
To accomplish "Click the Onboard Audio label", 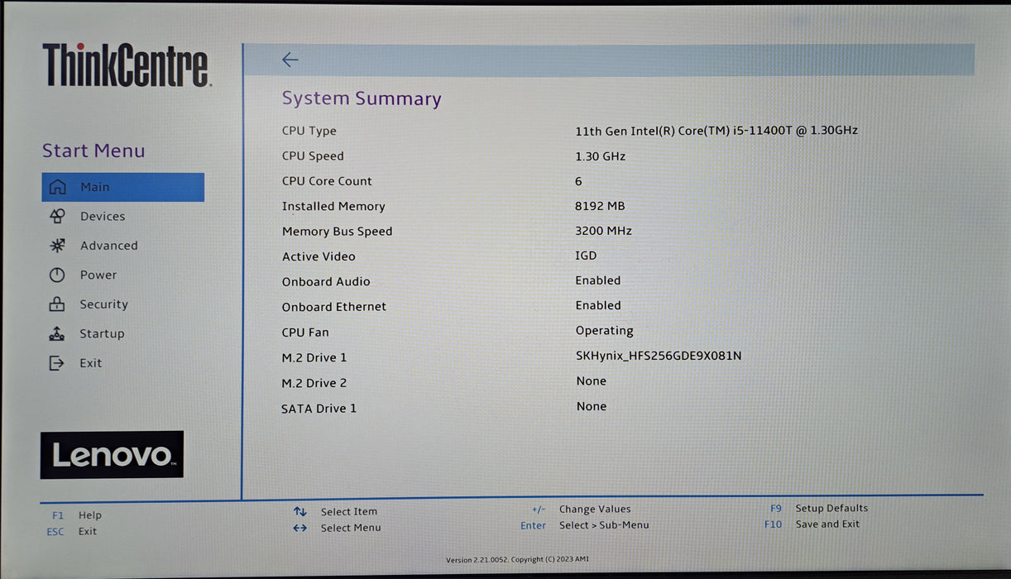I will (326, 282).
